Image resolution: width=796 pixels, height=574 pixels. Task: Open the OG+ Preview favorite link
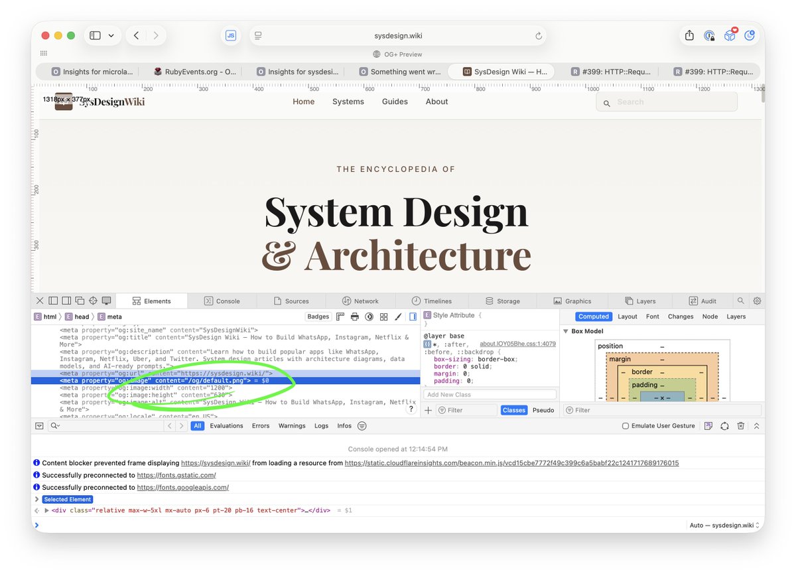point(397,54)
